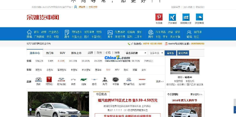This screenshot has width=236, height=117.
Task: Open the 选择车系 series dropdown
Action: (x=156, y=53)
